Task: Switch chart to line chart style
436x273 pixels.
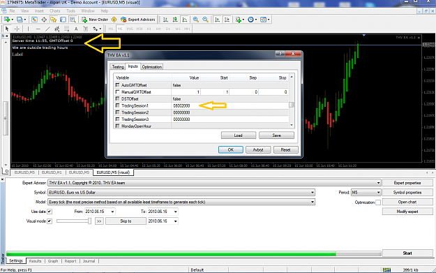Action: 185,20
